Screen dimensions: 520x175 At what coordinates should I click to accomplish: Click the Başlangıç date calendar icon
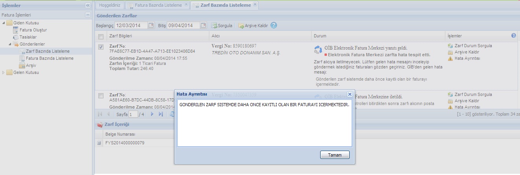[x=151, y=26]
